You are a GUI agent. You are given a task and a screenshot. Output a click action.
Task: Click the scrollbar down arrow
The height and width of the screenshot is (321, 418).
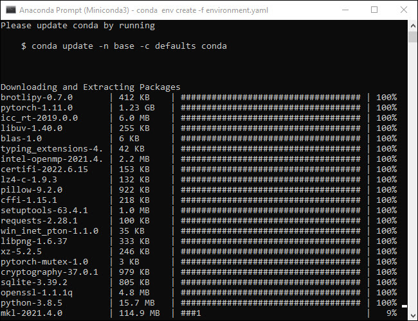(413, 316)
